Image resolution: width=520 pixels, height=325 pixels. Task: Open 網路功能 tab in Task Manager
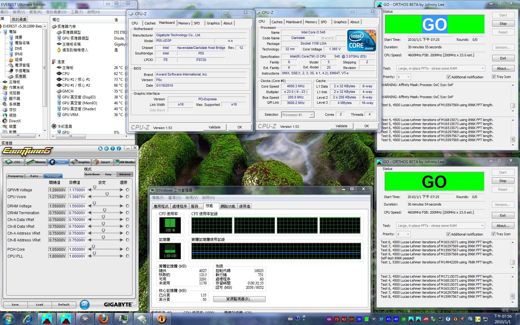click(x=228, y=206)
